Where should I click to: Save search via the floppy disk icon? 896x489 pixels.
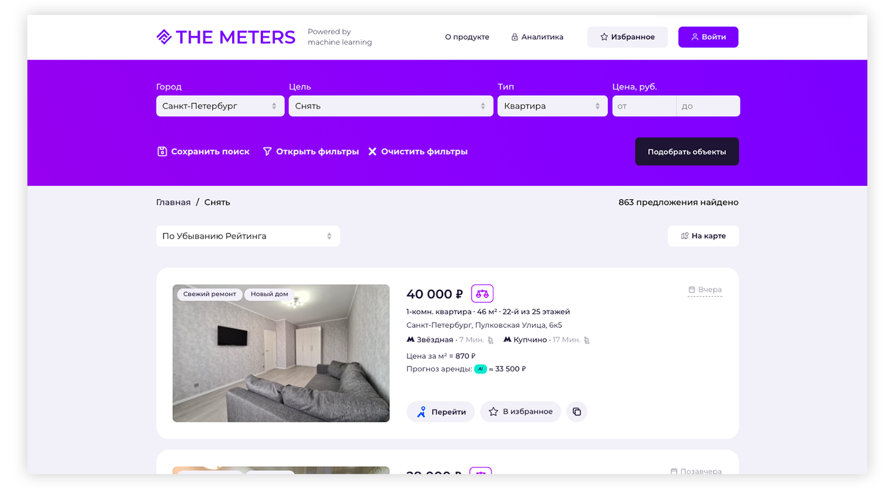(162, 151)
